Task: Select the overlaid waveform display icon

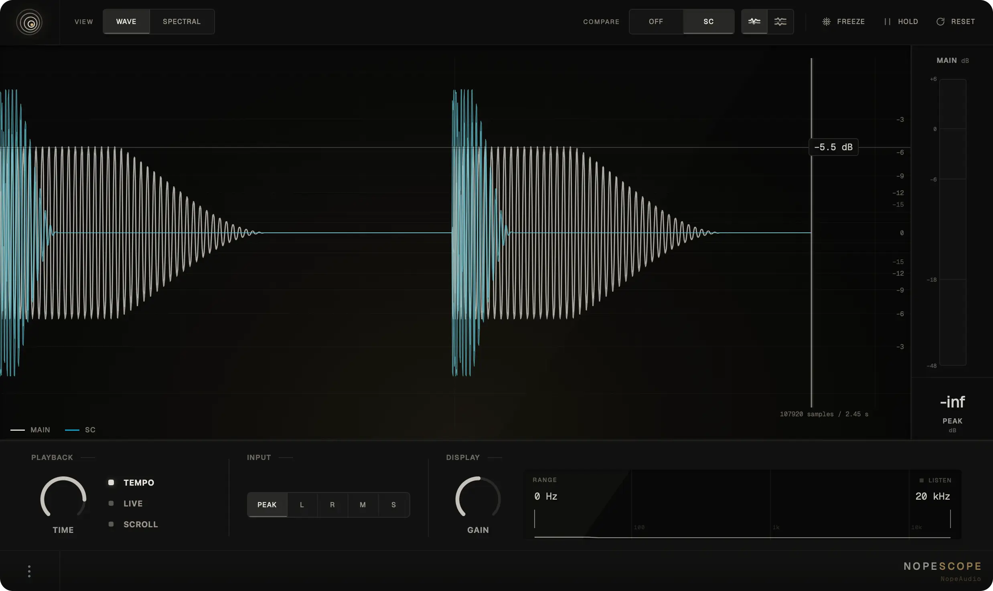Action: point(754,22)
